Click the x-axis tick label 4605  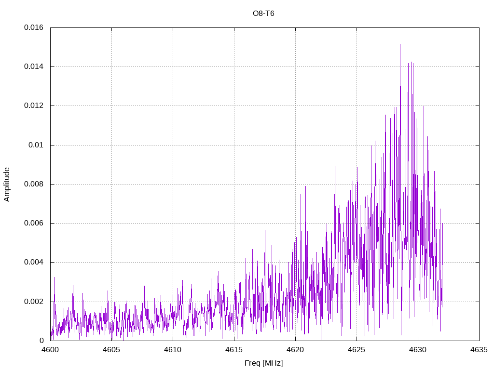pyautogui.click(x=111, y=350)
